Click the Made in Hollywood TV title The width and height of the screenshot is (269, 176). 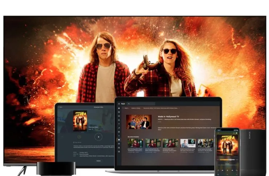coord(168,117)
